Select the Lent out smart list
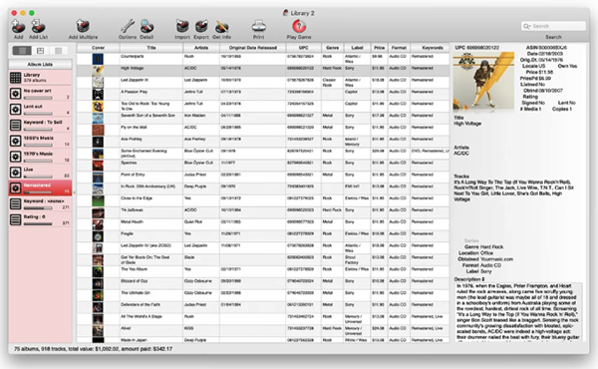Viewport: 598px width, 369px height. [40, 109]
